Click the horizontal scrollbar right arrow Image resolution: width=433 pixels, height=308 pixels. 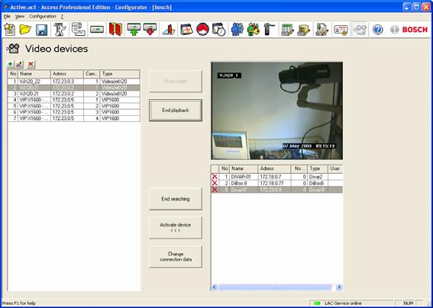(339, 287)
